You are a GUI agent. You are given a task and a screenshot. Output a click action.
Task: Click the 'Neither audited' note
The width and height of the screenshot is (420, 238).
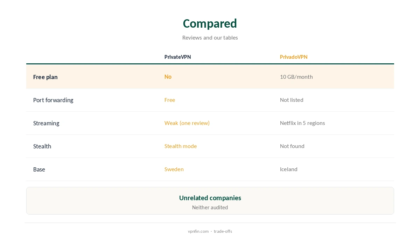pos(210,208)
